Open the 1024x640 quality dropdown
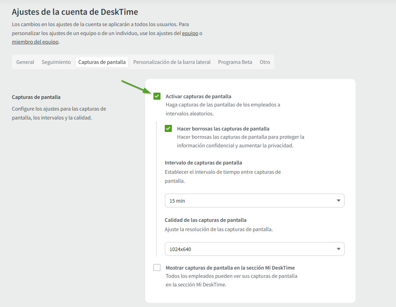 254,249
